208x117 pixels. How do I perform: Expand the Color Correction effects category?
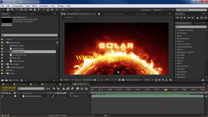pos(176,44)
